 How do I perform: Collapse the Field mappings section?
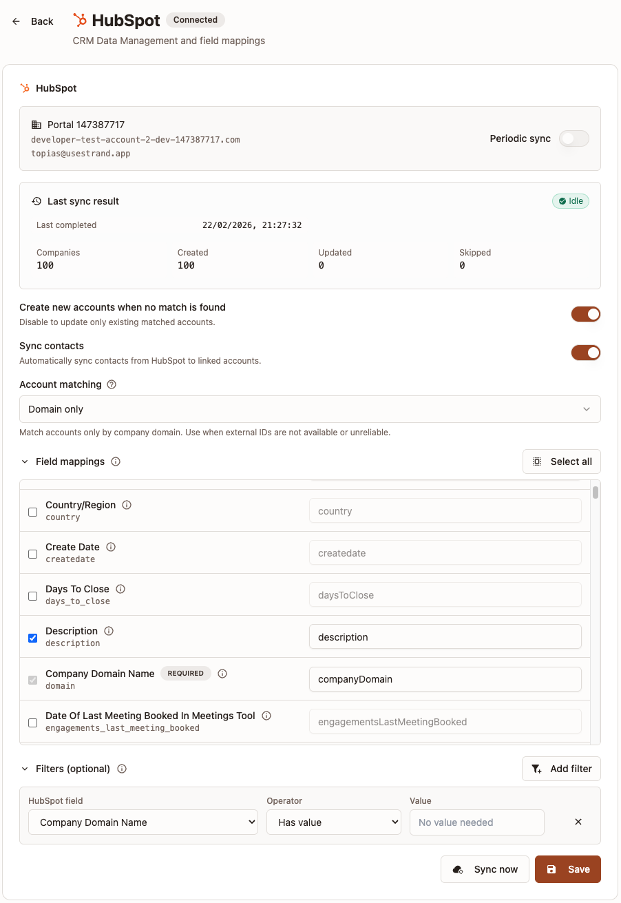(x=25, y=461)
